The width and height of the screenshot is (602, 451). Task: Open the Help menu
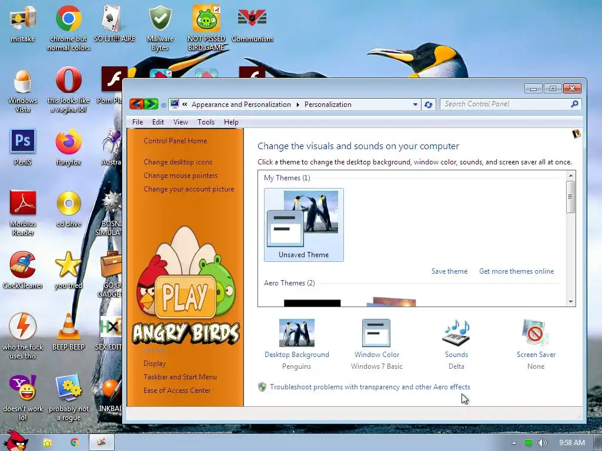tap(231, 122)
